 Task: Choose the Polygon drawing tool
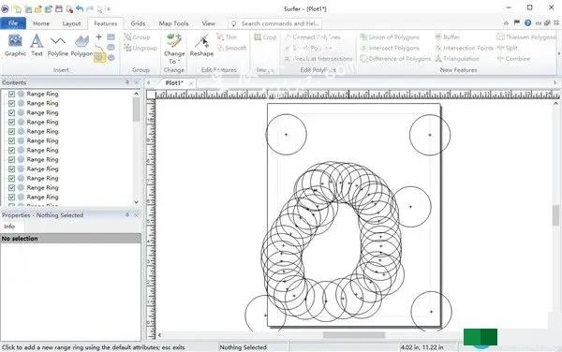tap(81, 45)
